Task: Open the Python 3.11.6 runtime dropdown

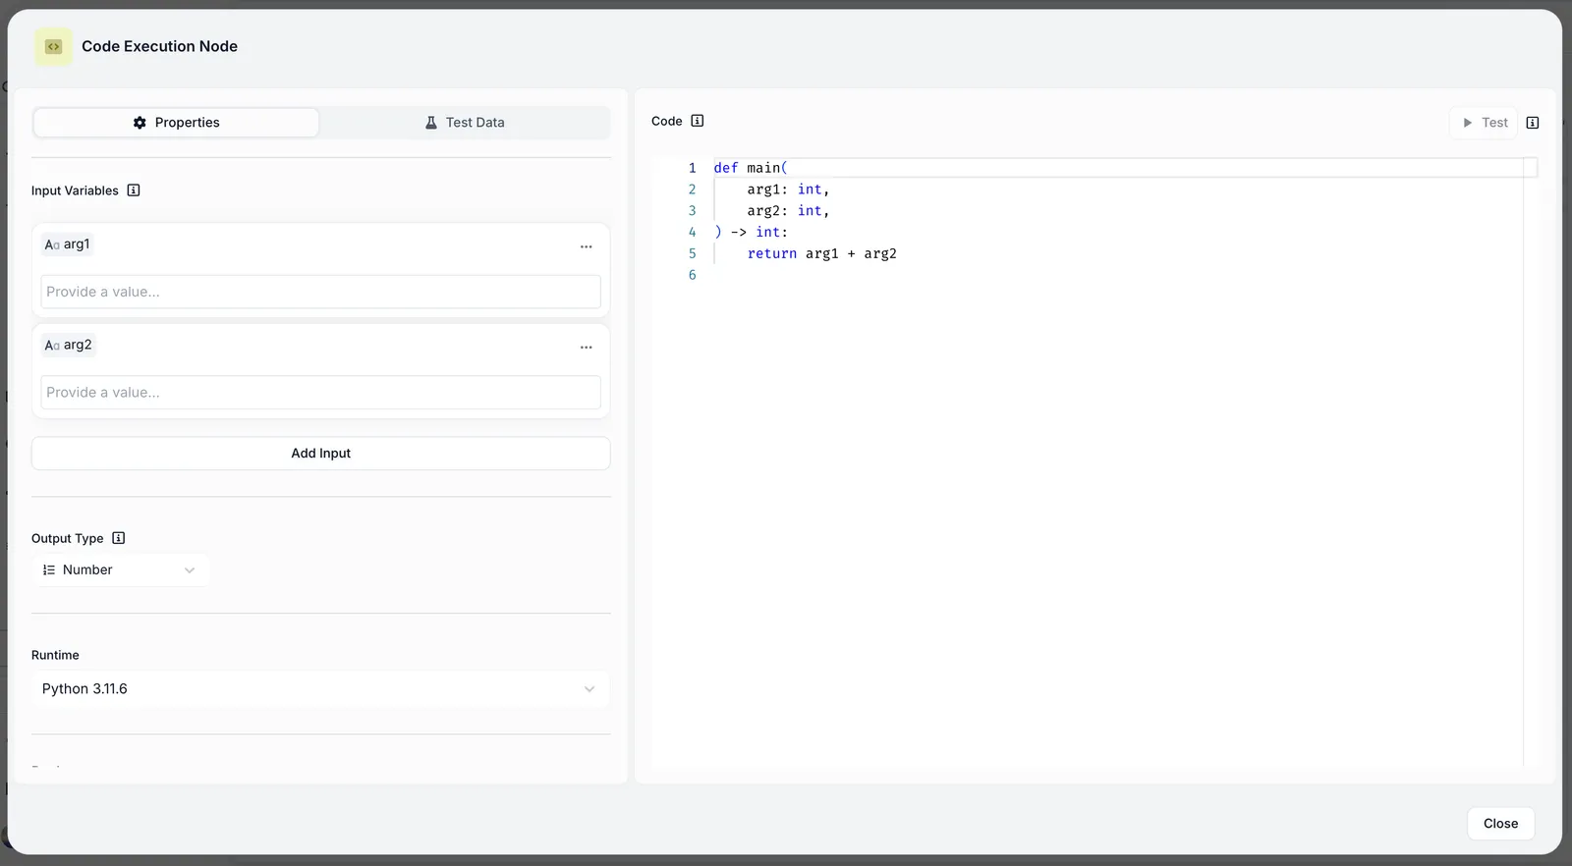Action: click(x=320, y=689)
